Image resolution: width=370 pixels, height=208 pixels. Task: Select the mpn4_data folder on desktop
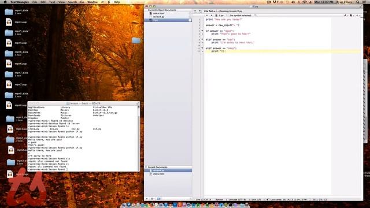tap(9, 12)
